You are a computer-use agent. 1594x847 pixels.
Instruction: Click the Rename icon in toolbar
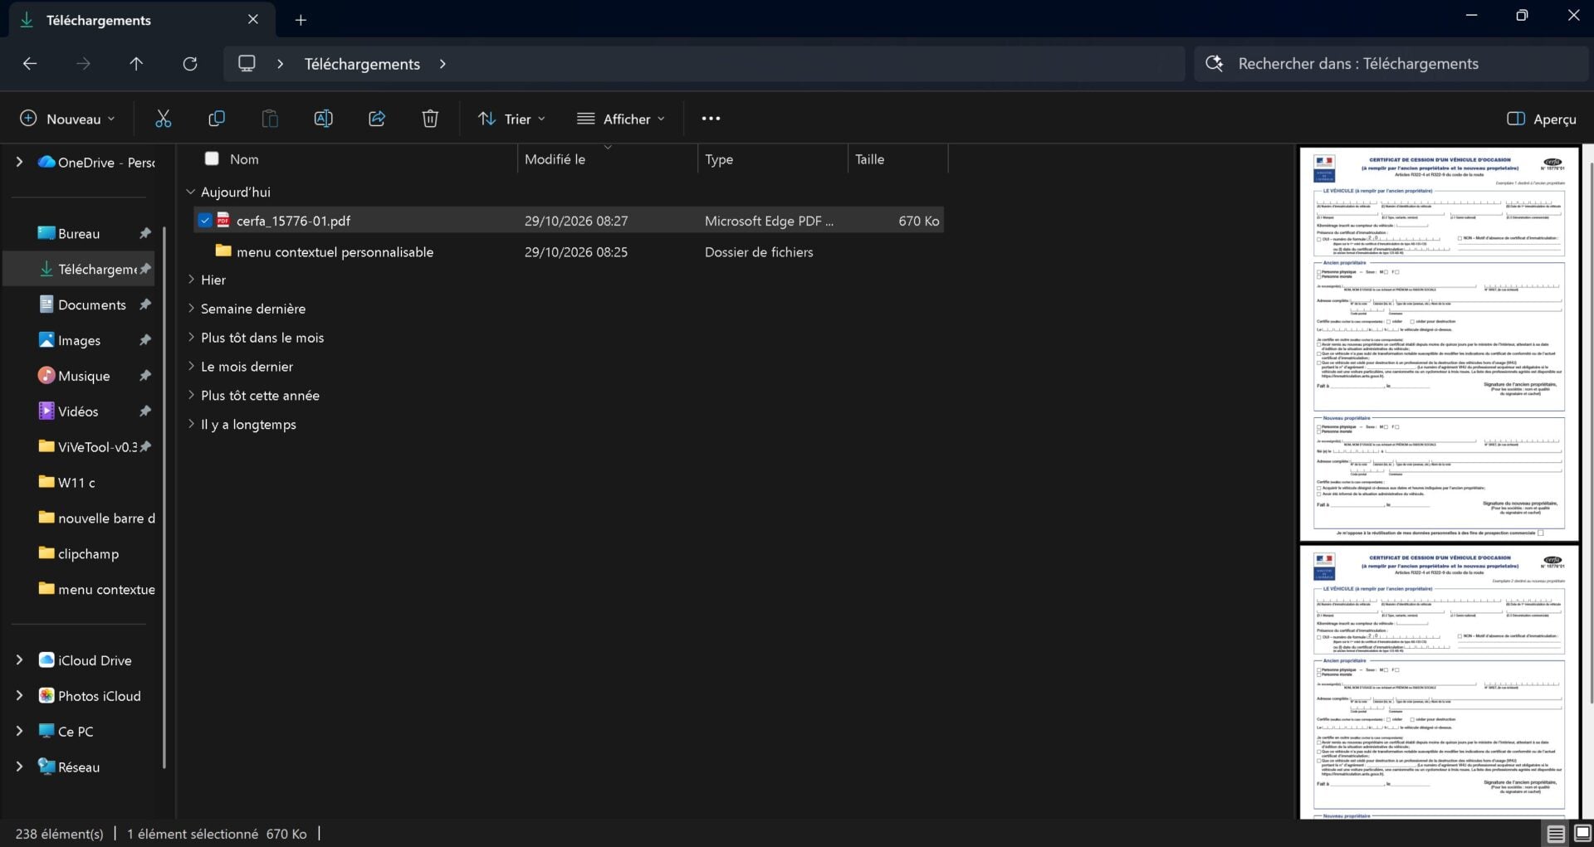pyautogui.click(x=323, y=119)
